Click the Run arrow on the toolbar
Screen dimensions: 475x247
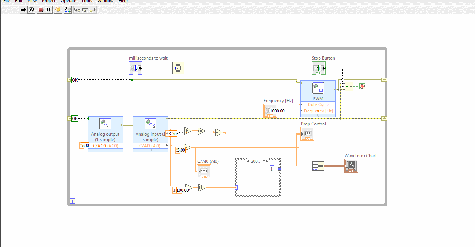coord(23,10)
